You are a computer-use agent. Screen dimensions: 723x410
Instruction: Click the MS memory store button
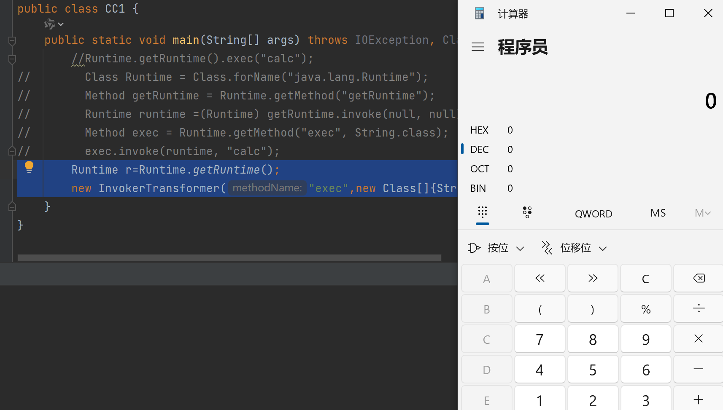[x=658, y=213]
